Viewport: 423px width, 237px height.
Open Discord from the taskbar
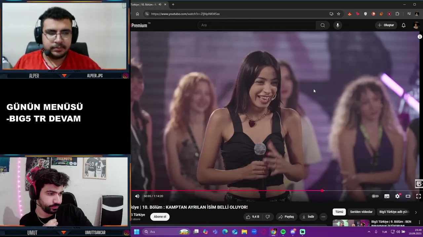tap(293, 232)
